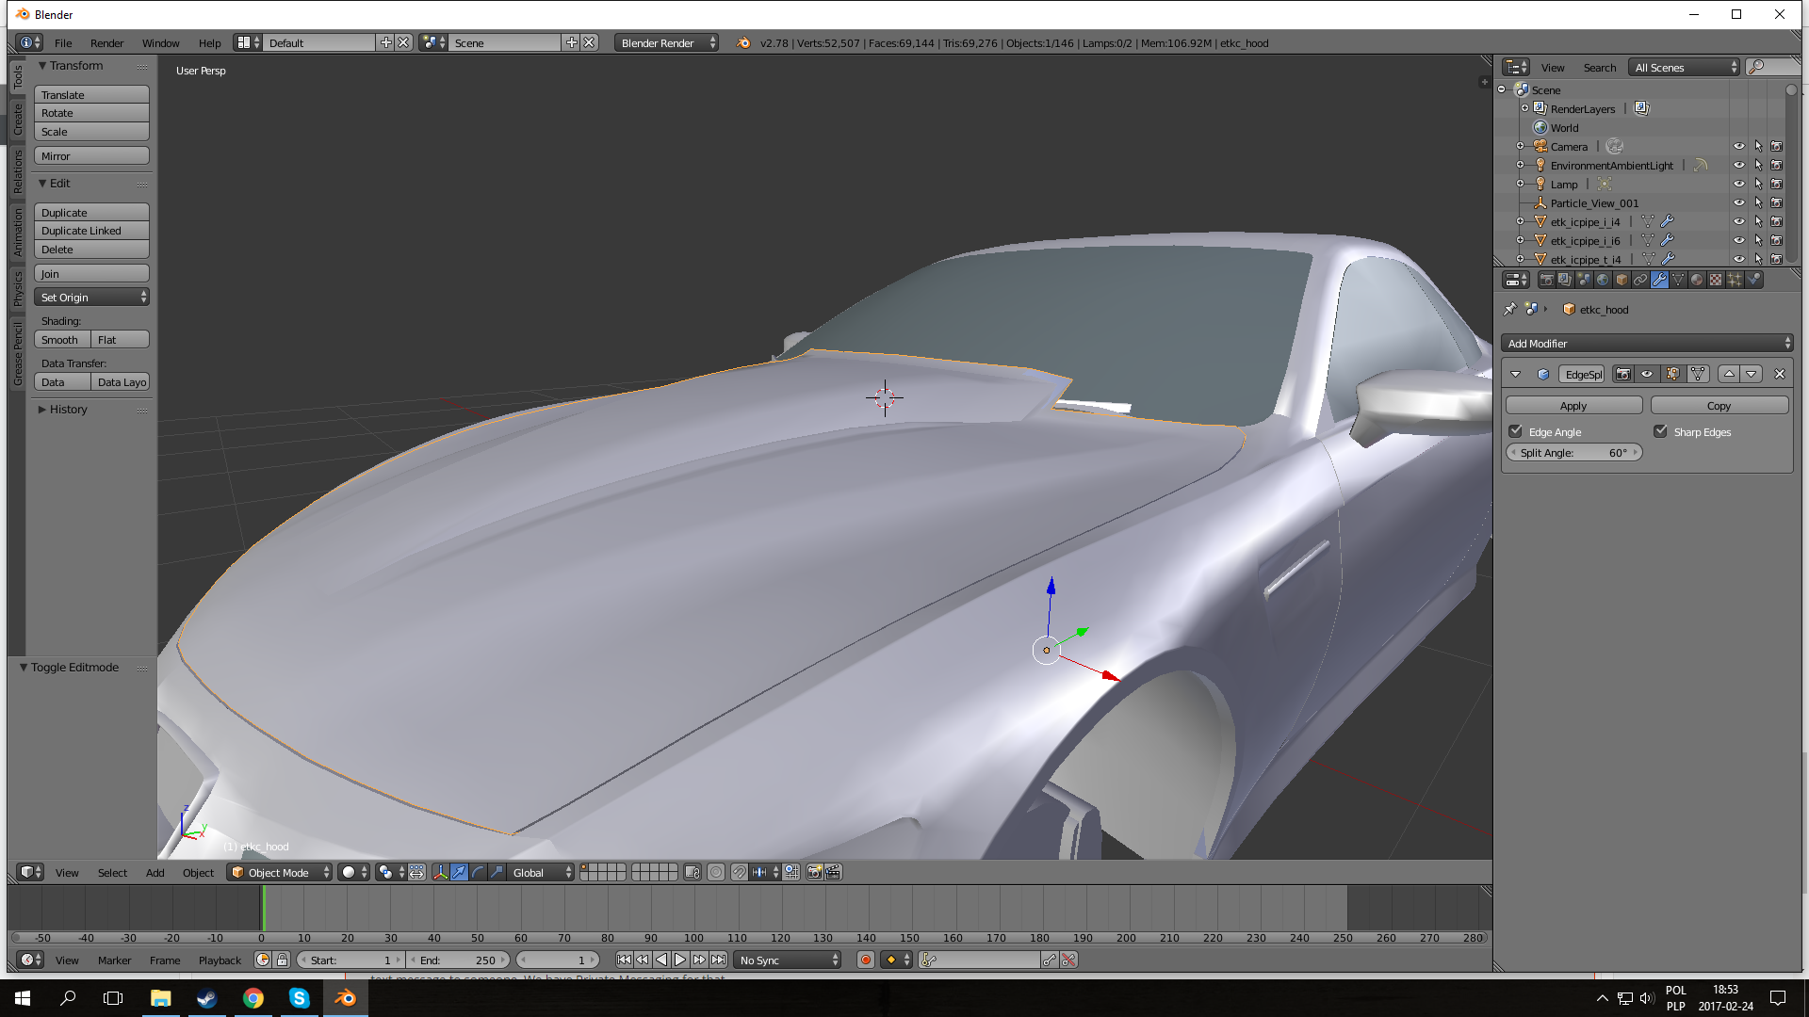Viewport: 1809px width, 1017px height.
Task: Enable the rotate manipulator arc icon
Action: point(478,872)
